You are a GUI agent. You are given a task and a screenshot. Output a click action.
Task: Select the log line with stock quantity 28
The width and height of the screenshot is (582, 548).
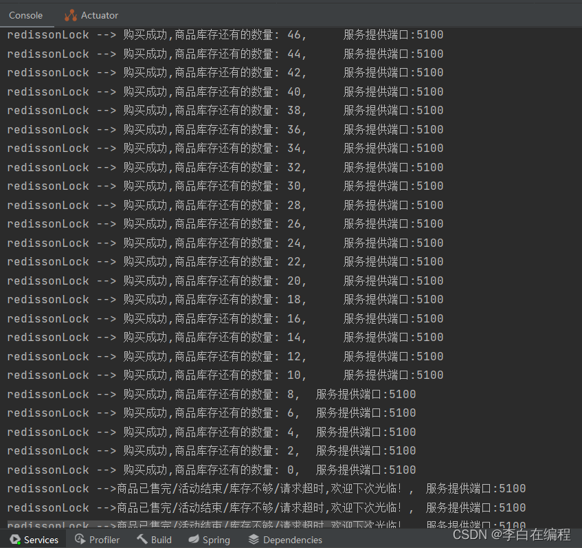225,205
